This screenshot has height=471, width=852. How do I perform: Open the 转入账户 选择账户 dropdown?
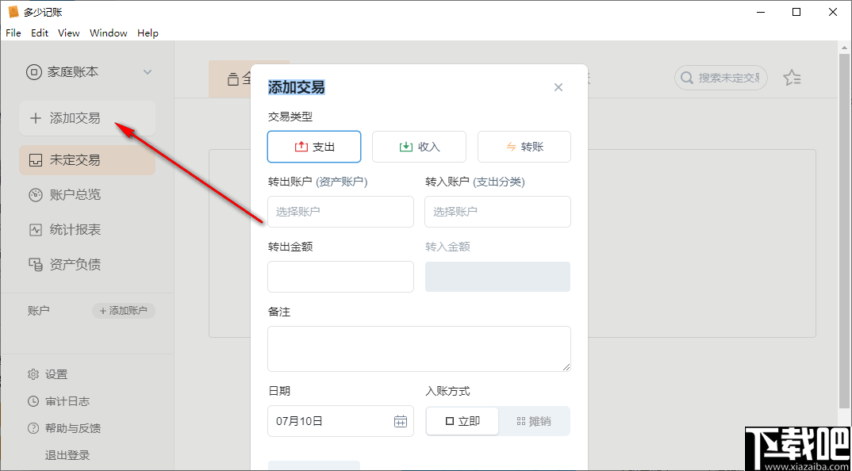(x=497, y=212)
